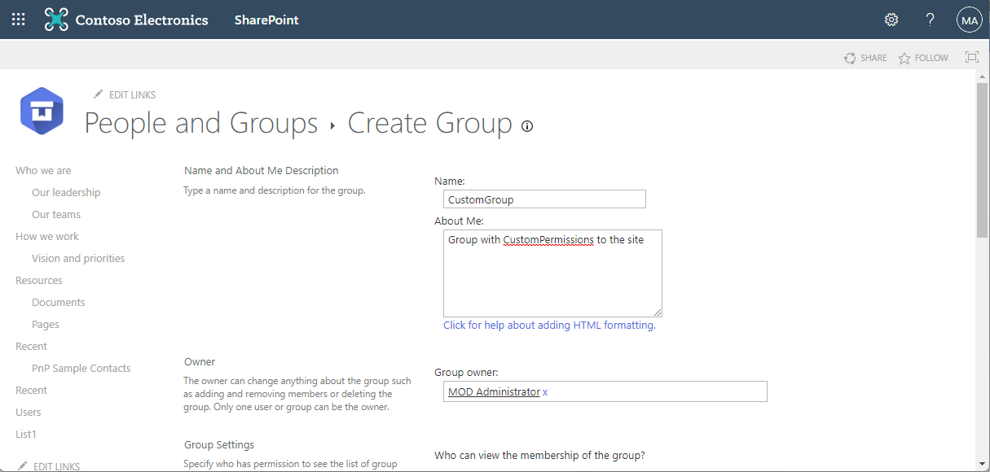
Task: Open the app launcher waffle icon
Action: click(18, 20)
